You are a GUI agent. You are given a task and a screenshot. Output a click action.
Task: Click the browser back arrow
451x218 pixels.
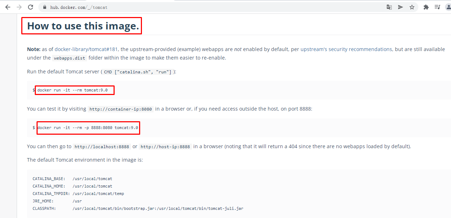8,7
